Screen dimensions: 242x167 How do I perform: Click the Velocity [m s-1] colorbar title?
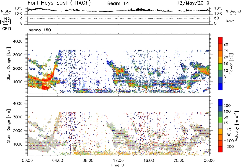pyautogui.click(x=237, y=126)
